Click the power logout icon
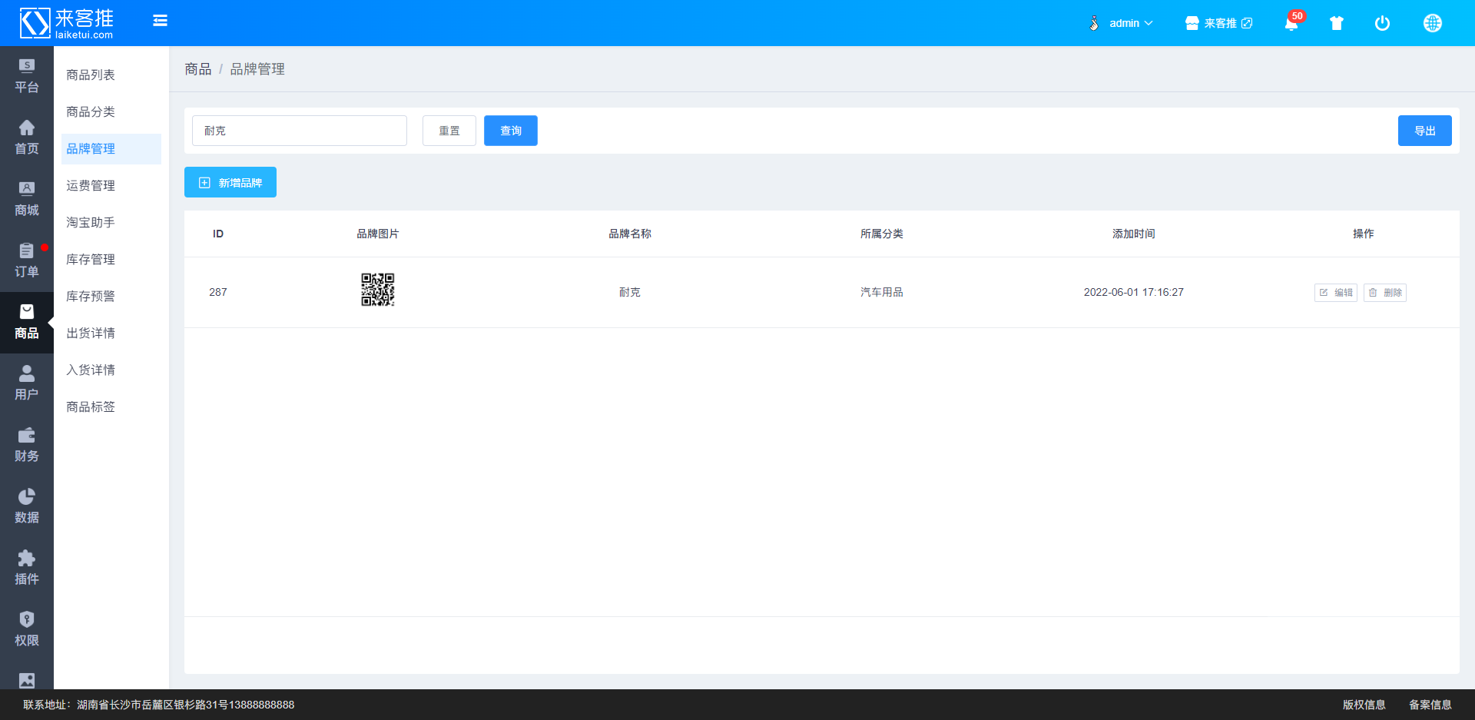 click(x=1382, y=23)
